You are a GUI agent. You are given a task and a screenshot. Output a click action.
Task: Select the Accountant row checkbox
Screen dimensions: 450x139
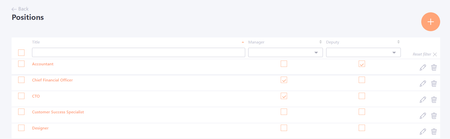click(21, 64)
